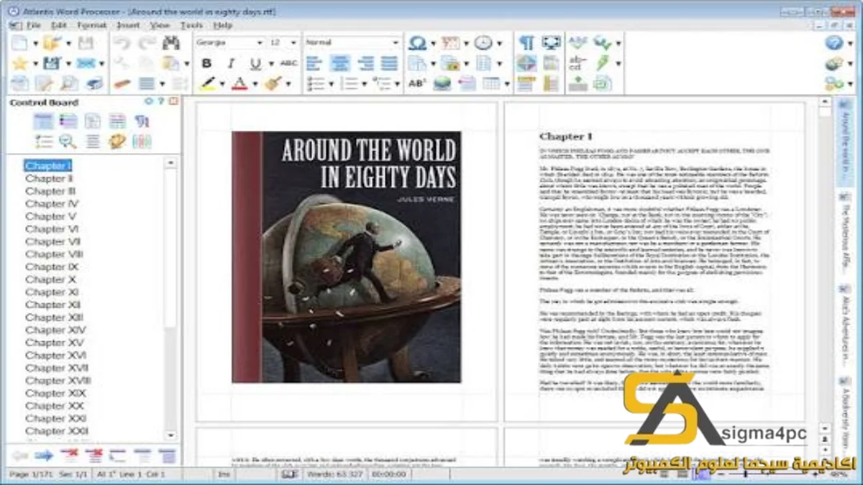Align text right

coord(365,63)
